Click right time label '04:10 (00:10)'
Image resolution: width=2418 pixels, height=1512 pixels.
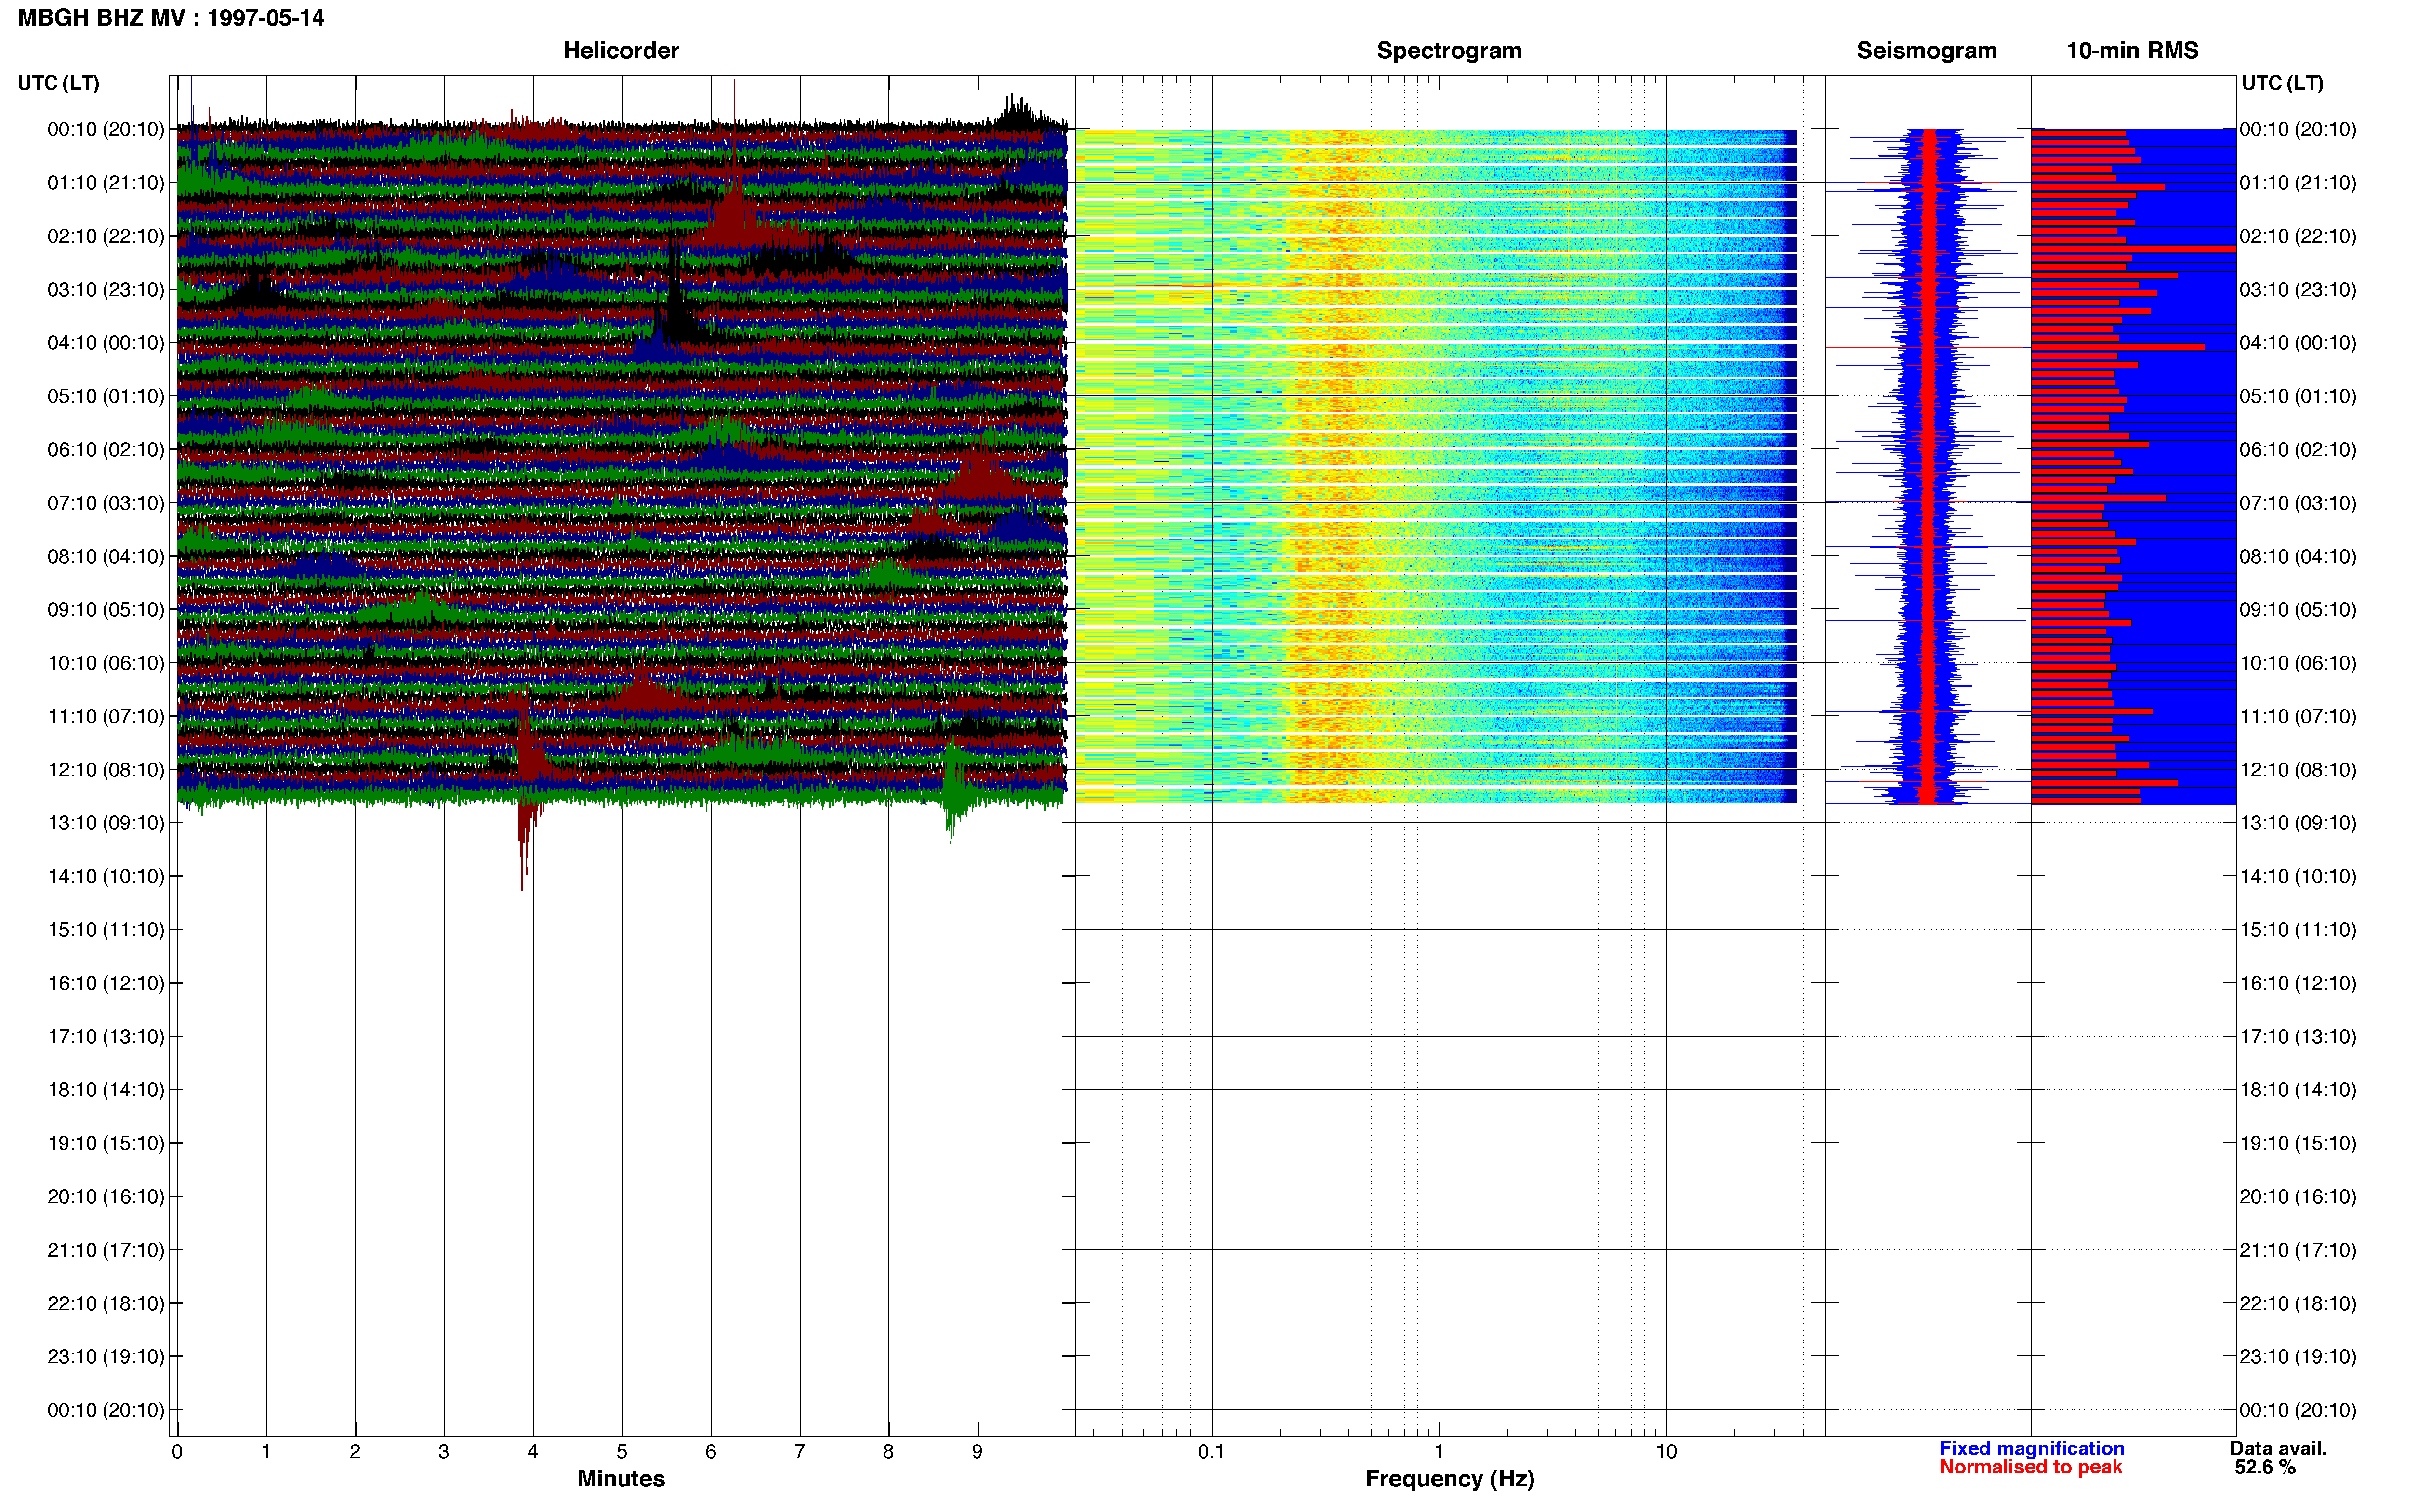(x=2298, y=343)
